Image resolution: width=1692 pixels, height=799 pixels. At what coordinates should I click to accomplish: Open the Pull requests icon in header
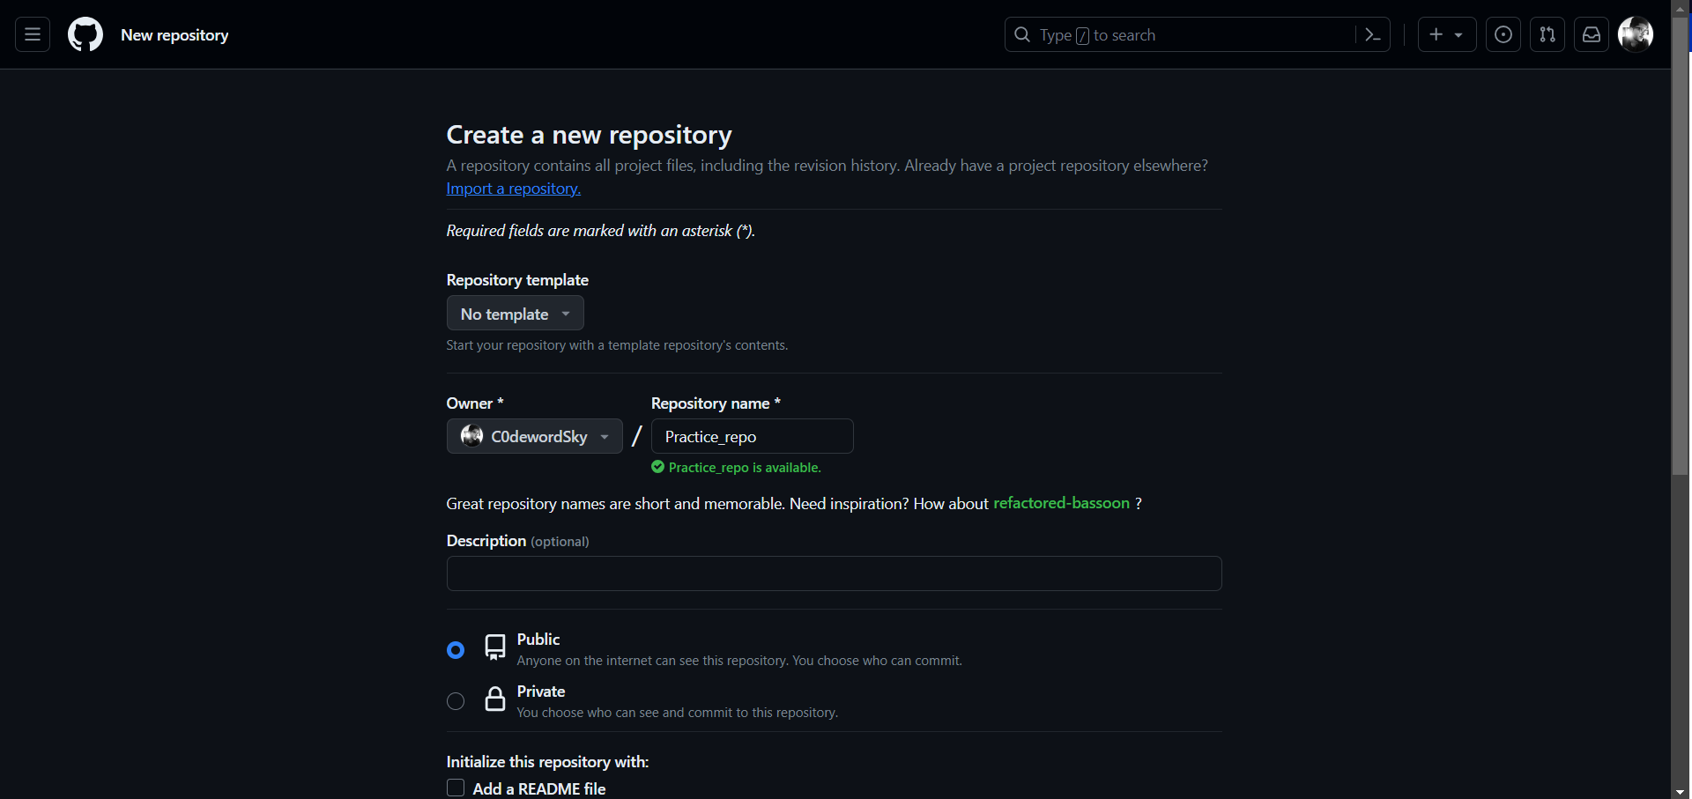click(x=1547, y=34)
